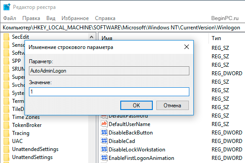Image resolution: width=245 pixels, height=163 pixels.
Task: Click the SPP tree item
Action: click(16, 61)
